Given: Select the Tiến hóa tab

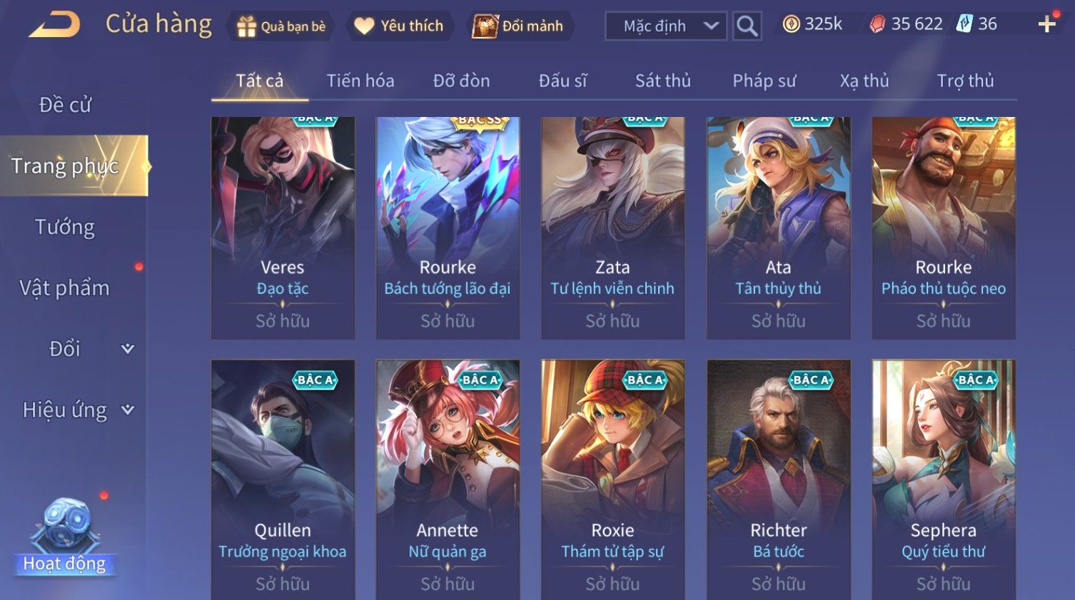Looking at the screenshot, I should 360,81.
